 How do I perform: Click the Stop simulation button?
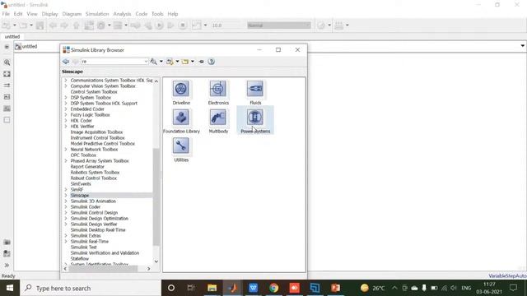(x=183, y=25)
